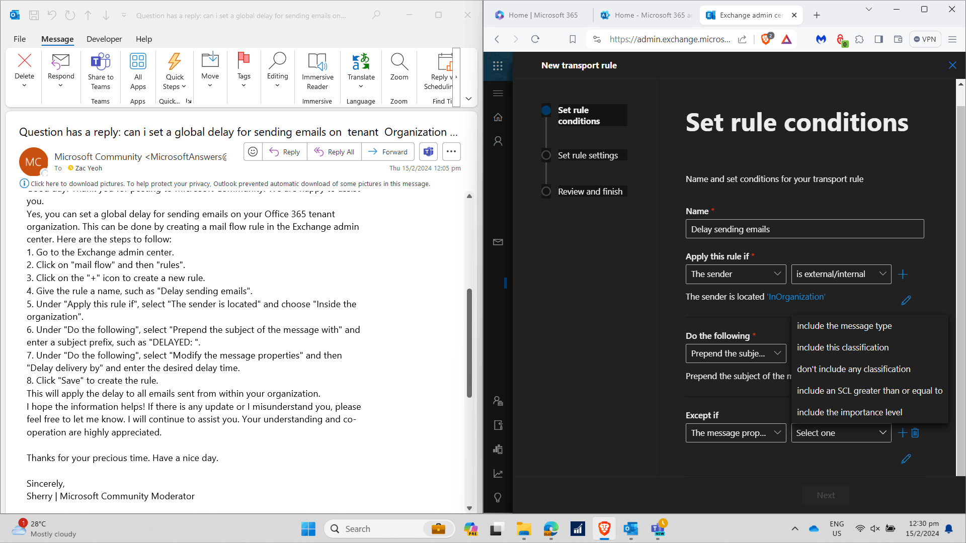Open the File tab in Outlook

[x=20, y=39]
